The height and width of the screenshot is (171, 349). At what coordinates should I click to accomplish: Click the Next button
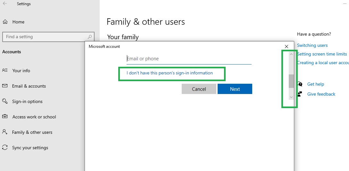tap(235, 89)
